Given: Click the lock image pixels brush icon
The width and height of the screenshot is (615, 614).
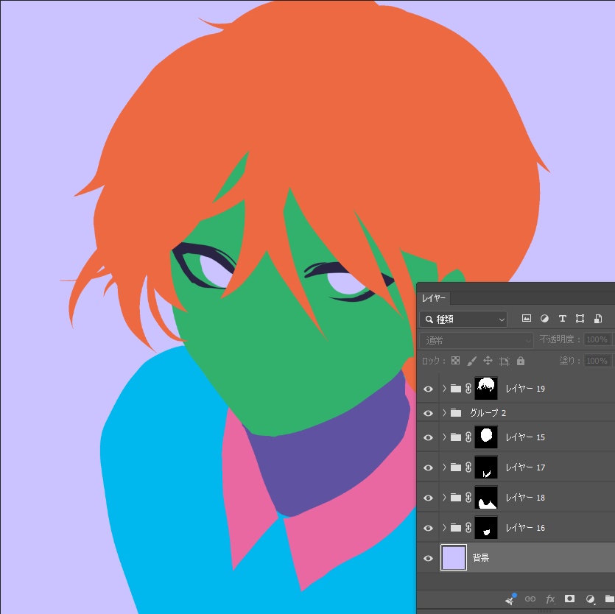Looking at the screenshot, I should pyautogui.click(x=472, y=361).
